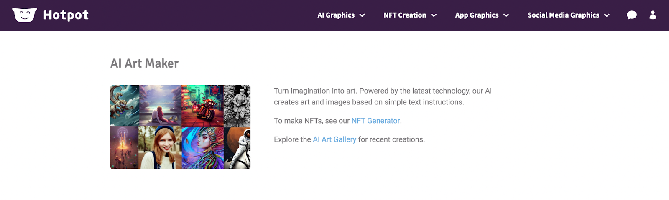Open the Social Media Graphics menu
This screenshot has width=669, height=200.
pos(563,15)
